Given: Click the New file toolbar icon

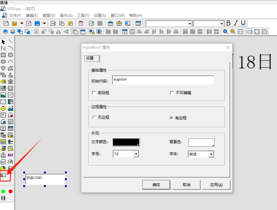Looking at the screenshot, I should coord(6,23).
